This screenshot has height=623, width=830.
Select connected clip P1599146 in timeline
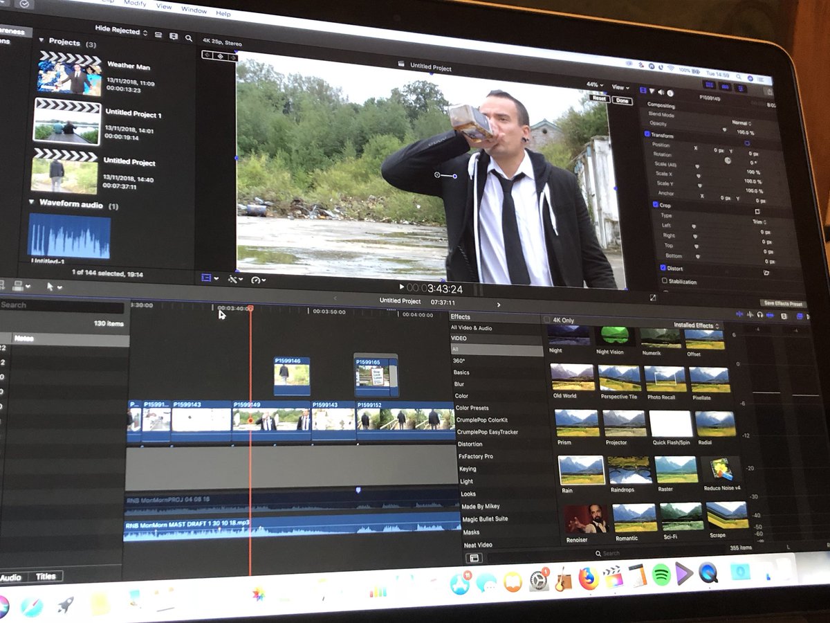pos(292,375)
